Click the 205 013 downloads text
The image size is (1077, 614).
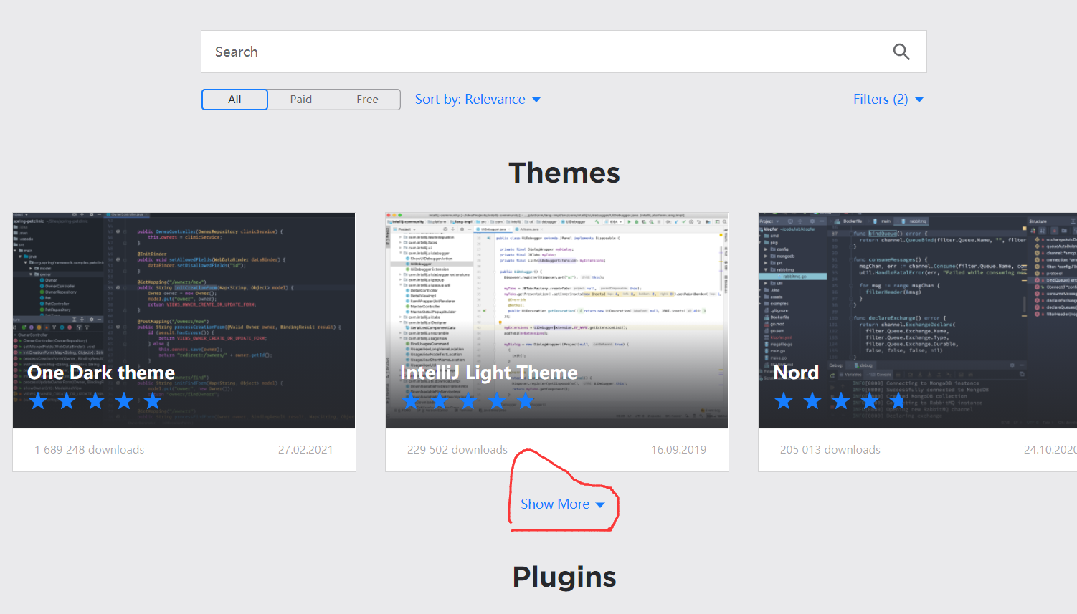click(x=830, y=450)
